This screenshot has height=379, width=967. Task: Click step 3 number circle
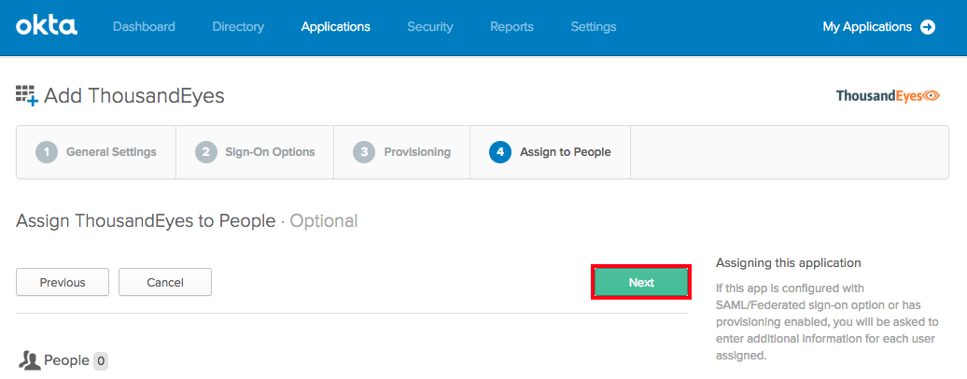[364, 152]
